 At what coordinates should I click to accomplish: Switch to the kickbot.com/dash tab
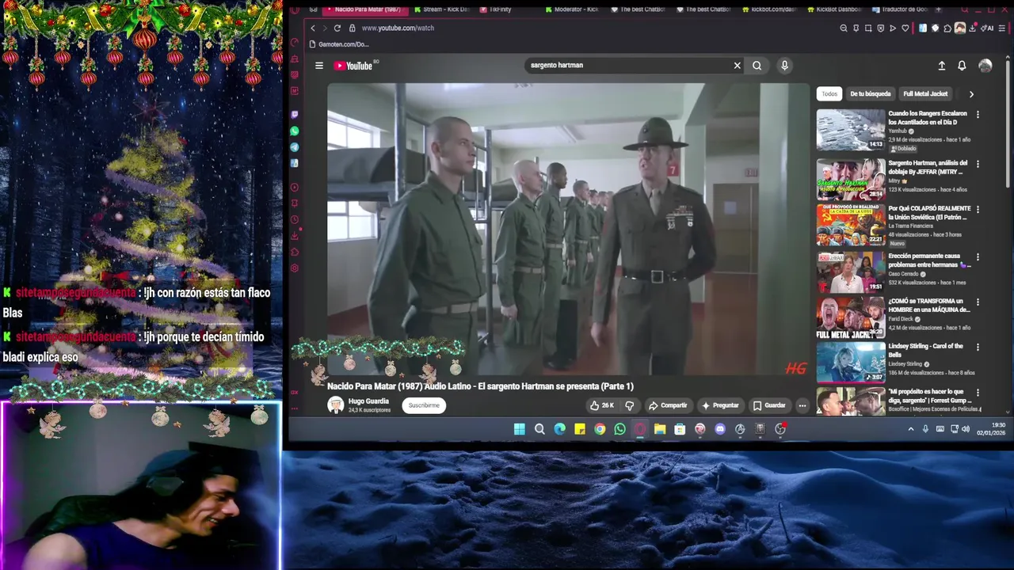coord(768,9)
